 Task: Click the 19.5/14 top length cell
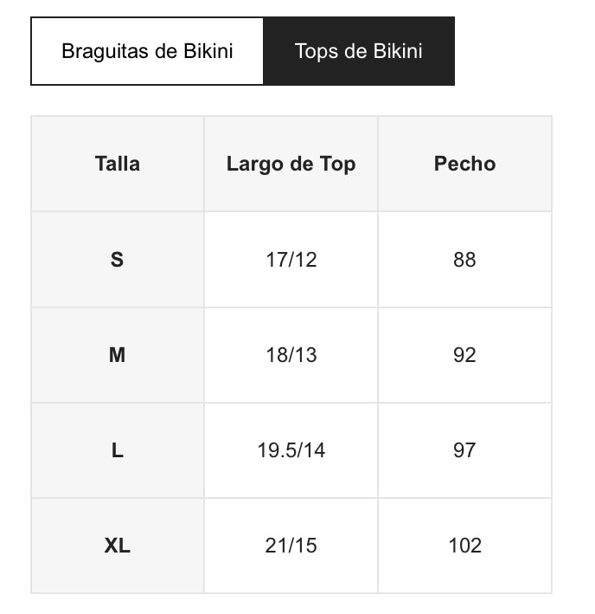click(x=291, y=449)
